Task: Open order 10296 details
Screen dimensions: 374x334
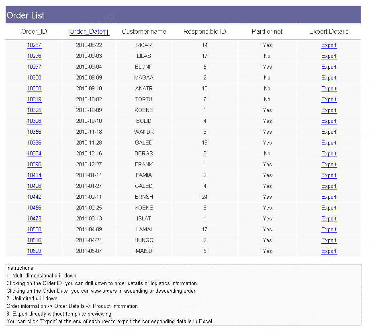Action: coord(34,56)
